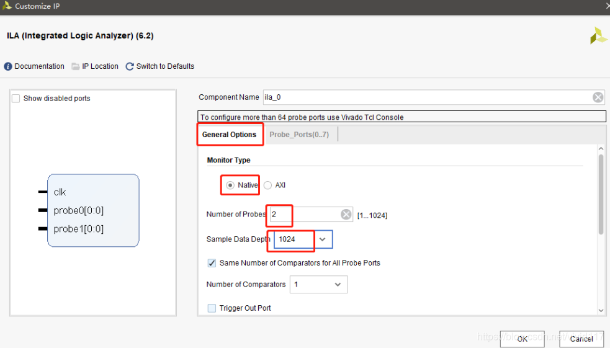
Task: Clear the Number of Probes value
Action: [346, 214]
